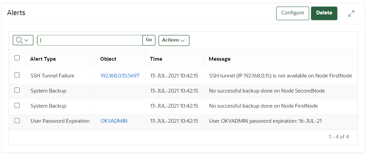Focus the alerts search text field
Viewport: 367px width, 156px height.
pos(90,40)
